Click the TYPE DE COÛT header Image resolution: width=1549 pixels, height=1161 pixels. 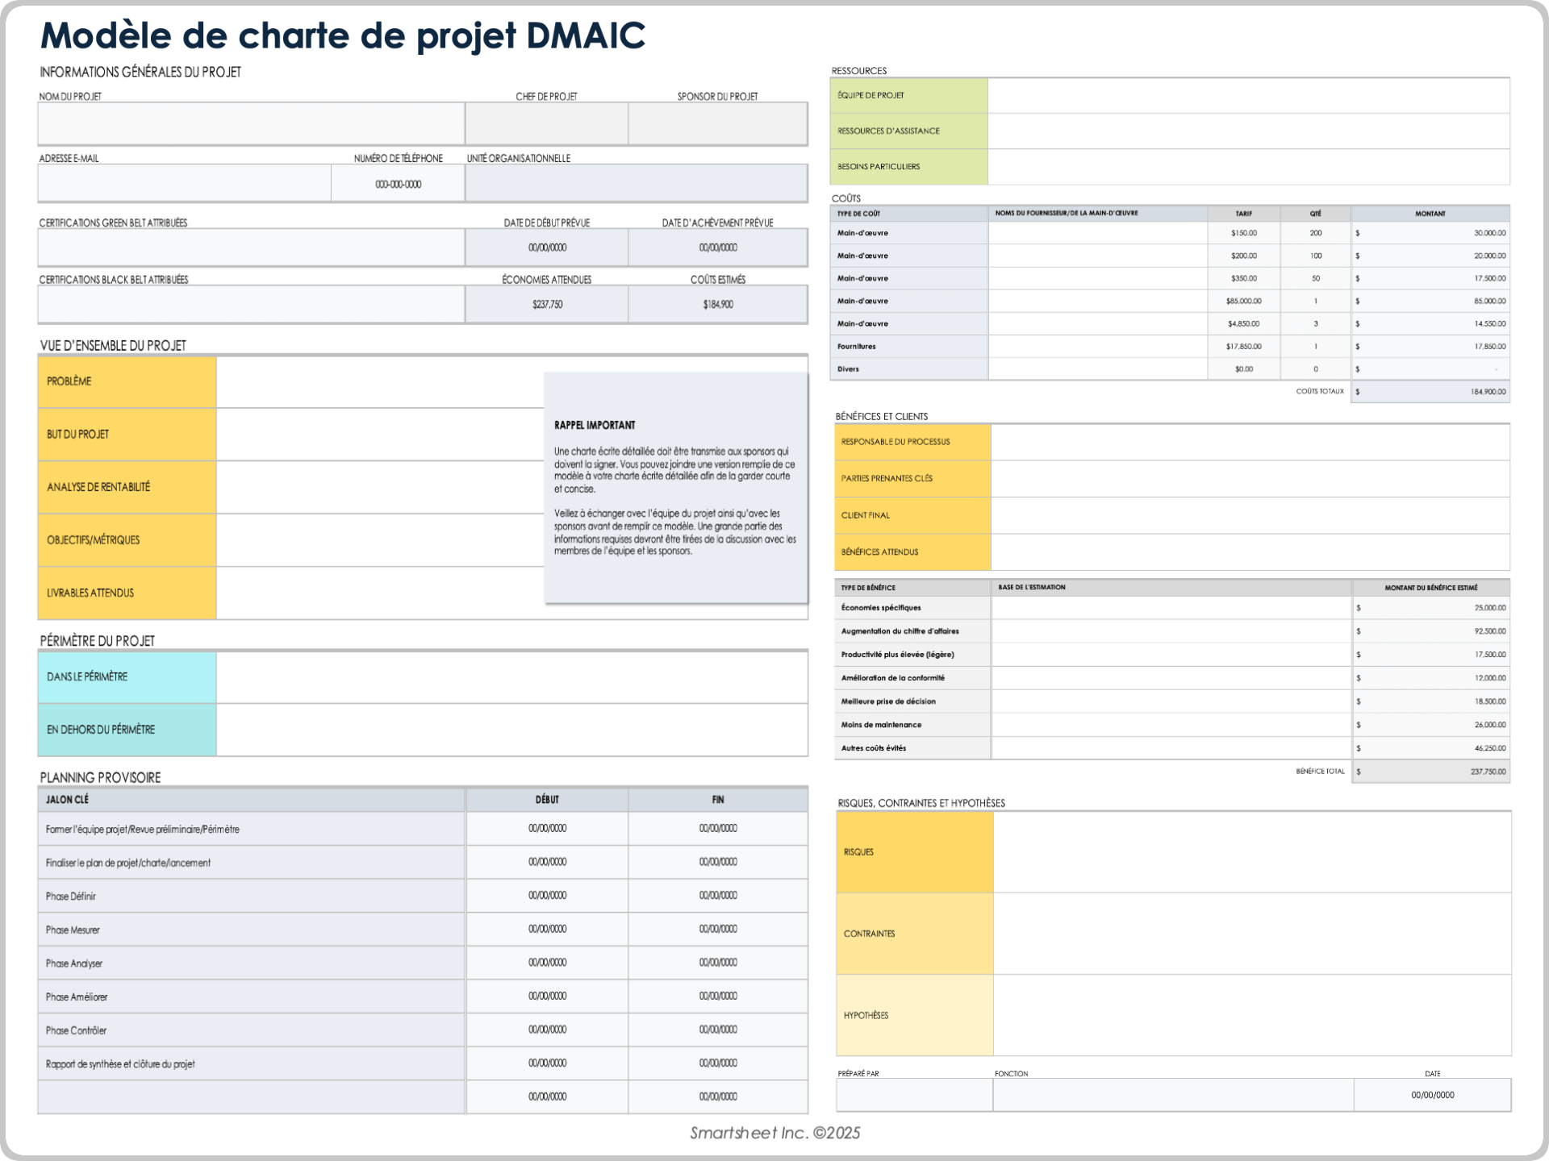pos(909,214)
